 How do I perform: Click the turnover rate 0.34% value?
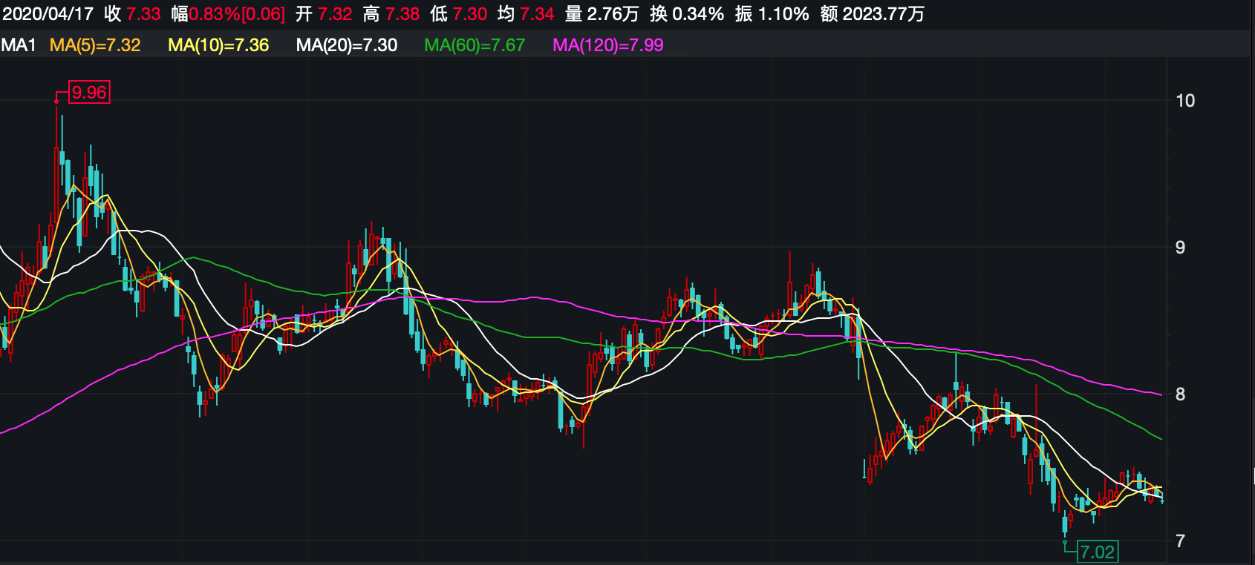click(698, 14)
